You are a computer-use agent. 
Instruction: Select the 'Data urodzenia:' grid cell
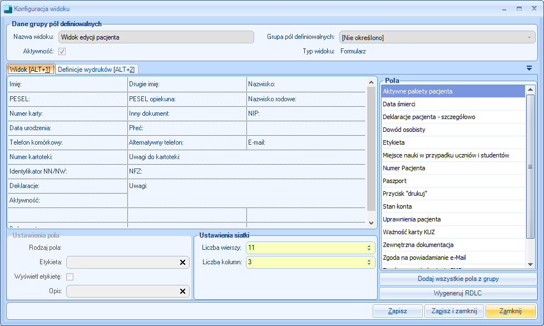68,129
